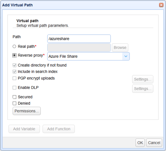Toggle Create directory if not found
Screen dimensions: 166x151
point(15,65)
